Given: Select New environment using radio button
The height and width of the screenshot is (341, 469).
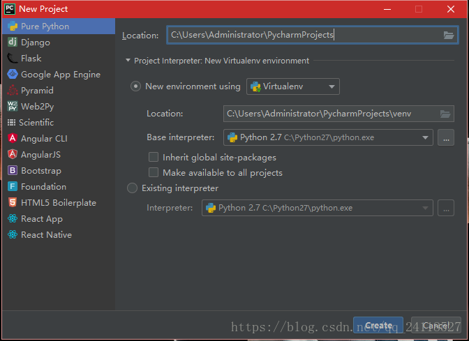Looking at the screenshot, I should (x=135, y=86).
